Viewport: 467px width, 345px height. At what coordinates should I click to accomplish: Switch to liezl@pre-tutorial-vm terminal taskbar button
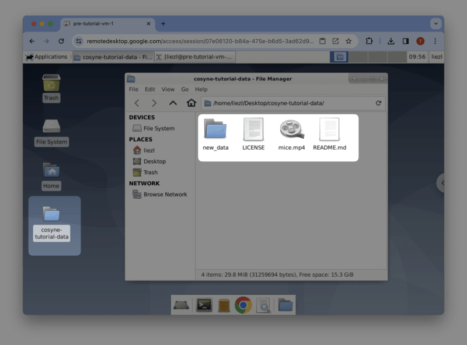point(195,57)
